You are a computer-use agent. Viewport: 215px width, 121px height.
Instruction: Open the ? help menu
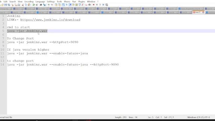point(98,1)
